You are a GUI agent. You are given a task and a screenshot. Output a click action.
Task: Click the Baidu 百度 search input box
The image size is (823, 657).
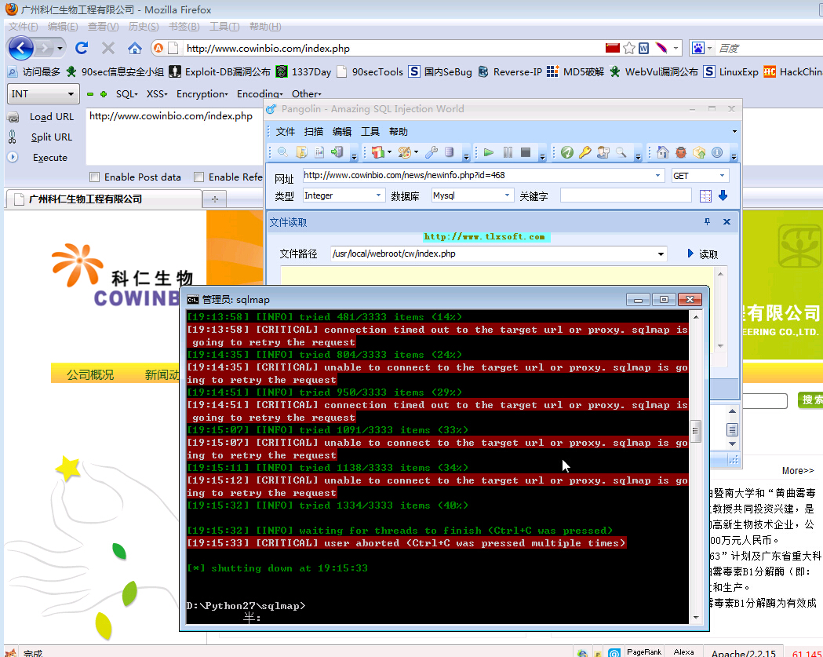coord(770,49)
